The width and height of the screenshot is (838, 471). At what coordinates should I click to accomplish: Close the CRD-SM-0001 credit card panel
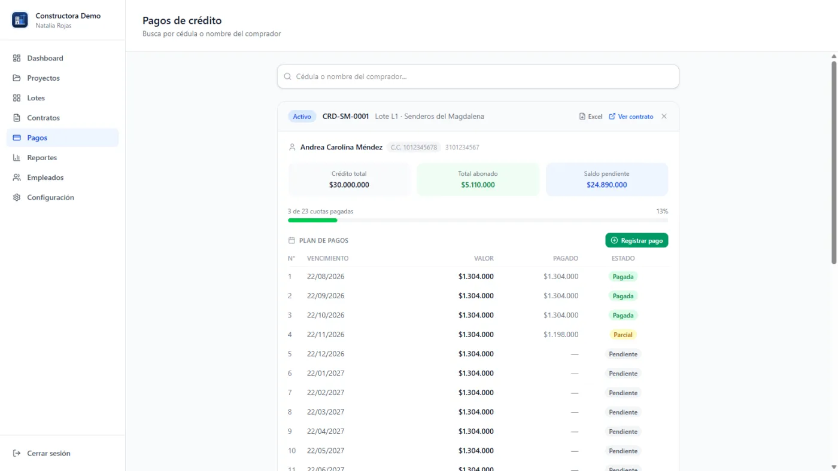pyautogui.click(x=664, y=117)
